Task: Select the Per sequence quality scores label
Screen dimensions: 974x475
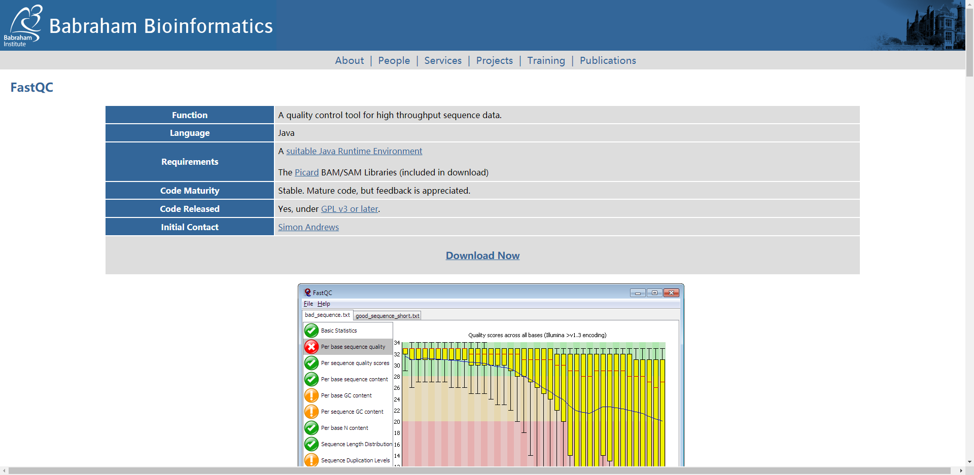Action: coord(355,363)
